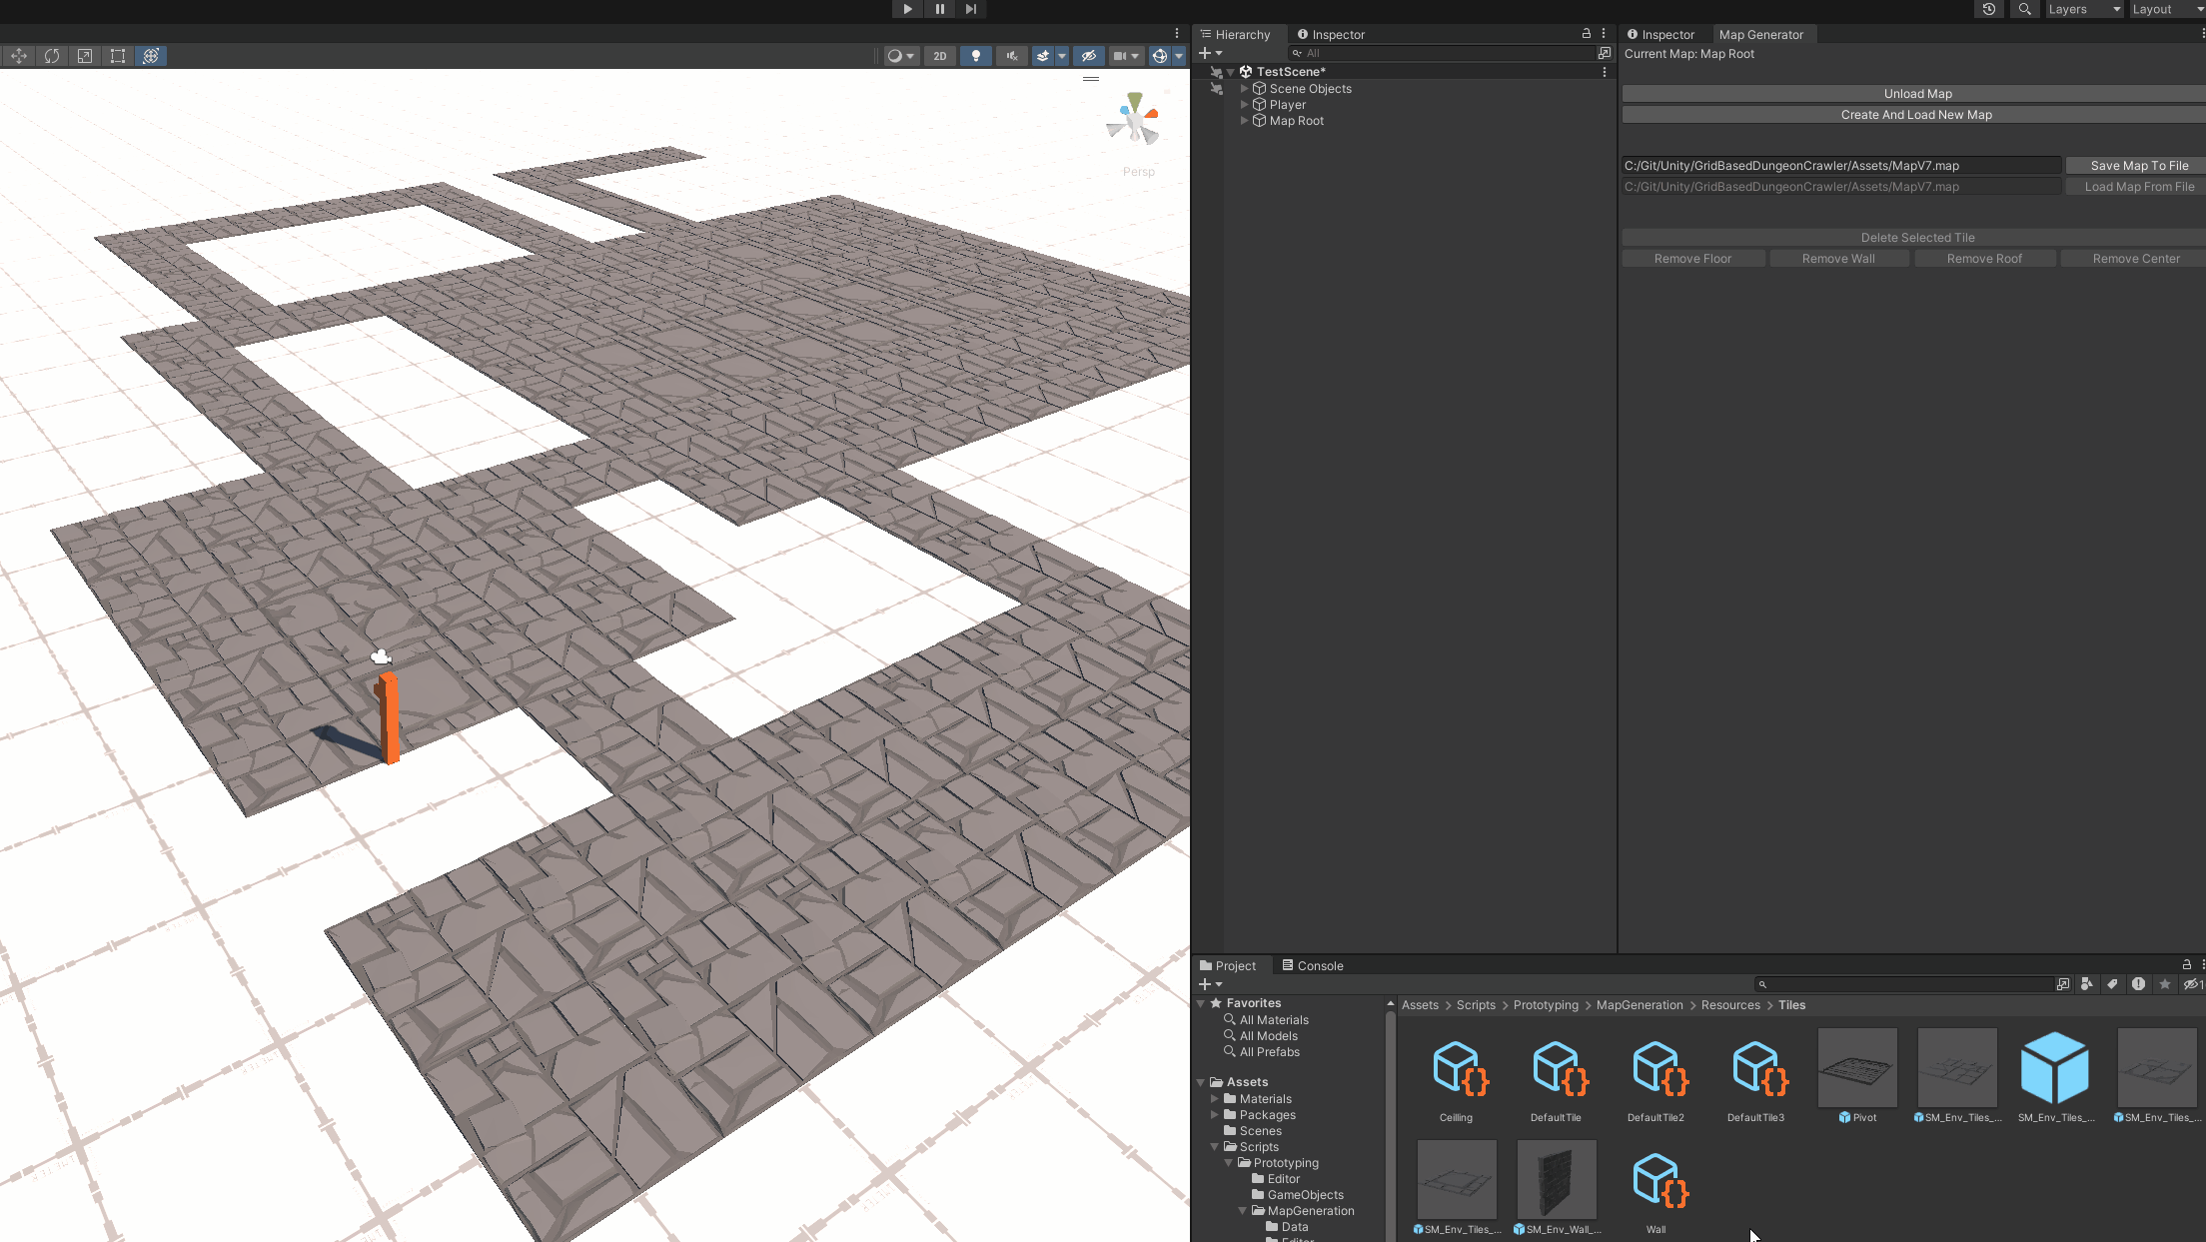
Task: Click the Unload Map button
Action: pos(1916,94)
